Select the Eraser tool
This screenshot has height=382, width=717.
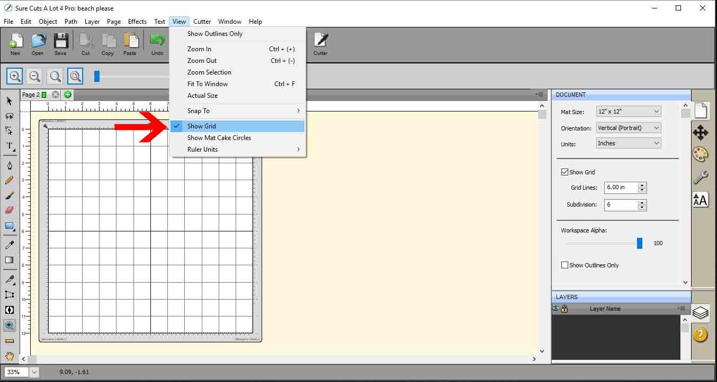[10, 210]
